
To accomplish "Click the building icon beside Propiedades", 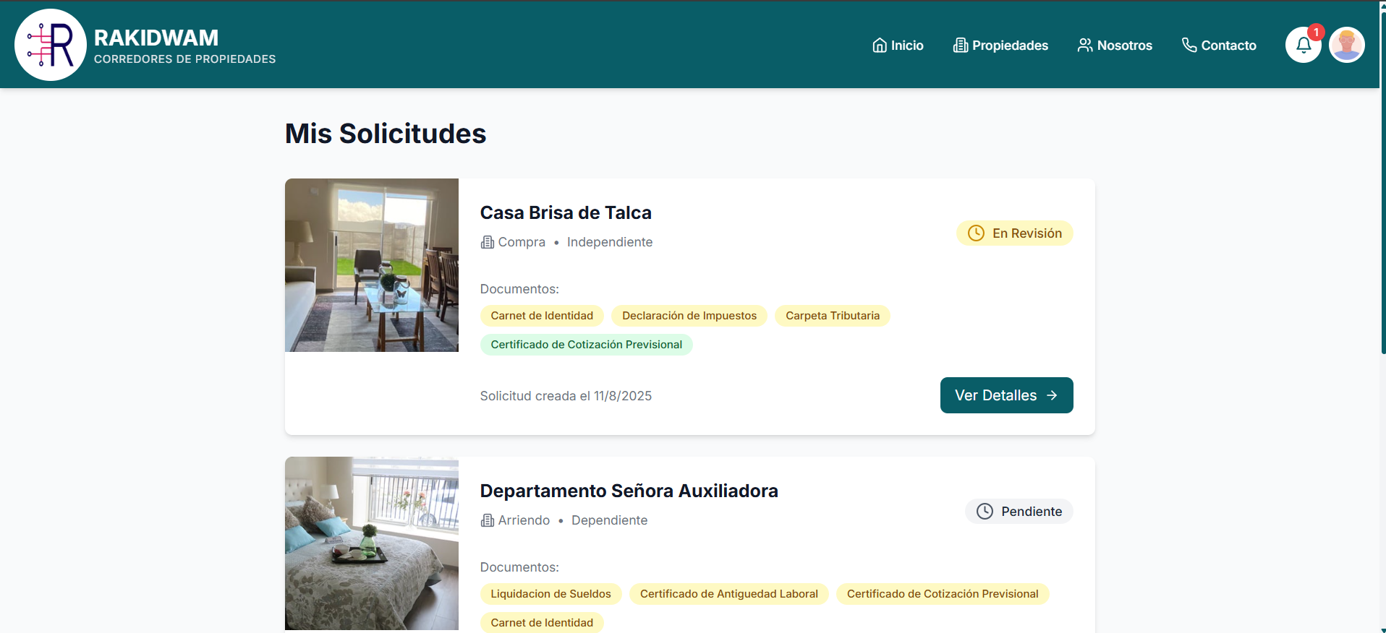I will click(960, 46).
